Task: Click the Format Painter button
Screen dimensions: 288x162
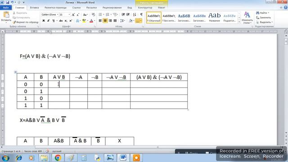Action: 26,22
